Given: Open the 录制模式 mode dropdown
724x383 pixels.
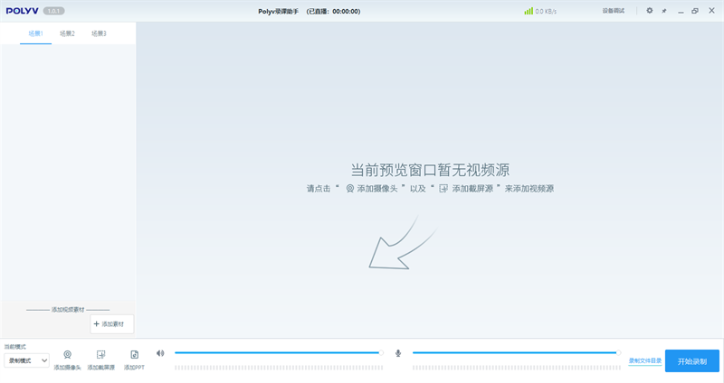Looking at the screenshot, I should coord(27,360).
